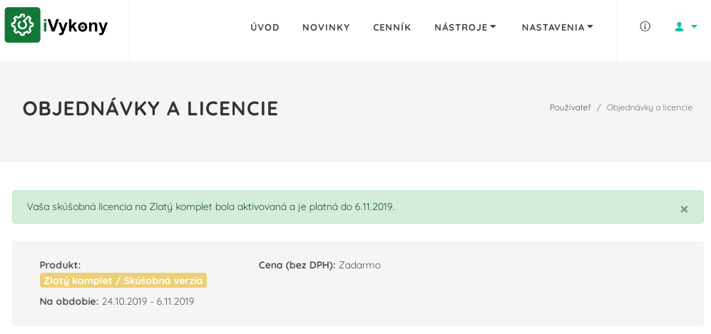Dismiss the green trial licence alert
The height and width of the screenshot is (334, 711).
[x=684, y=209]
